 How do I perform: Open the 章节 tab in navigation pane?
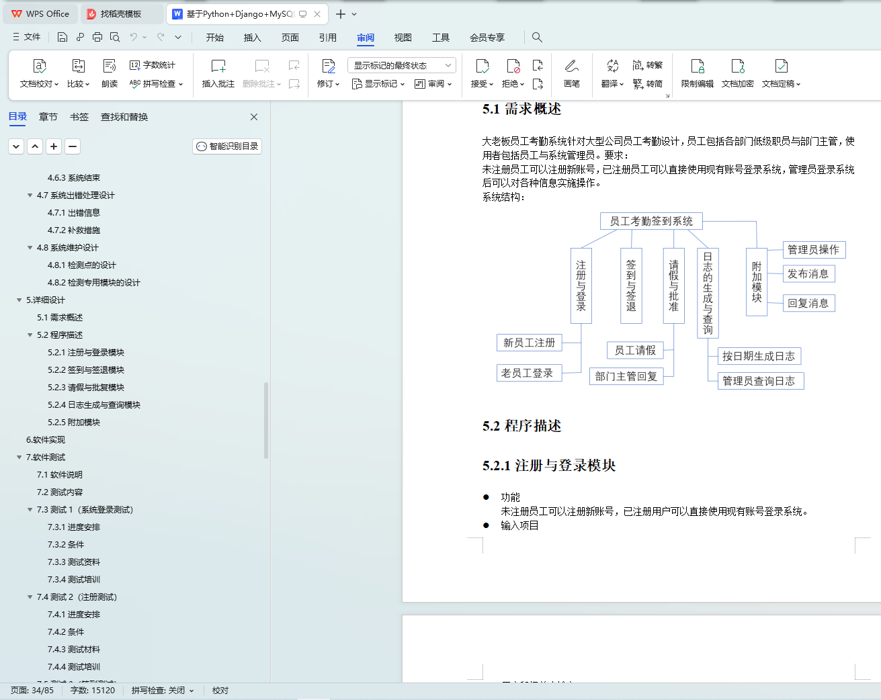point(48,117)
